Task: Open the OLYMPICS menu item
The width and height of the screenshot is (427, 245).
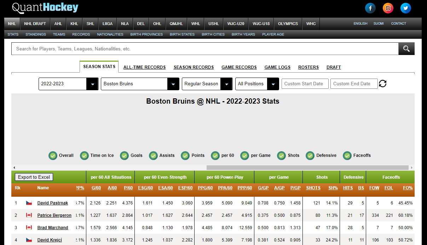Action: tap(288, 24)
